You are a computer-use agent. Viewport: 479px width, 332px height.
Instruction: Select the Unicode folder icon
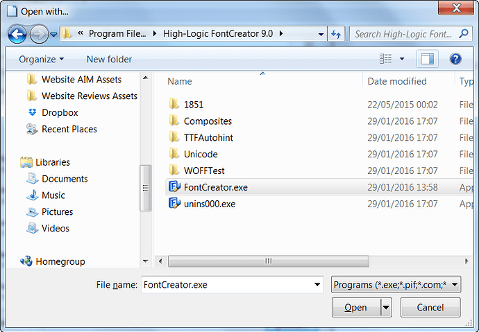[x=174, y=154]
